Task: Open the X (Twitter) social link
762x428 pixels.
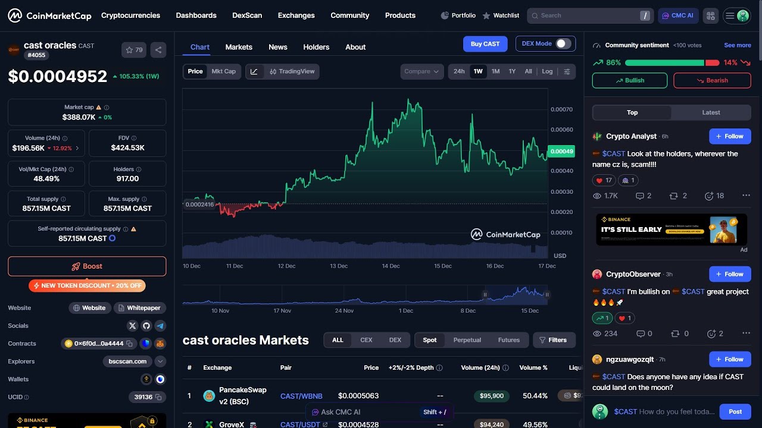Action: tap(132, 326)
